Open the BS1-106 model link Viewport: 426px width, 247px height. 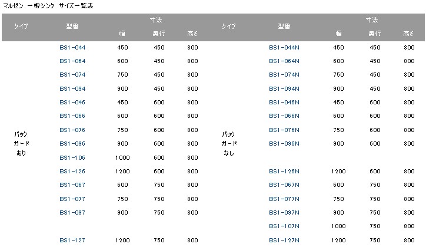(x=72, y=158)
